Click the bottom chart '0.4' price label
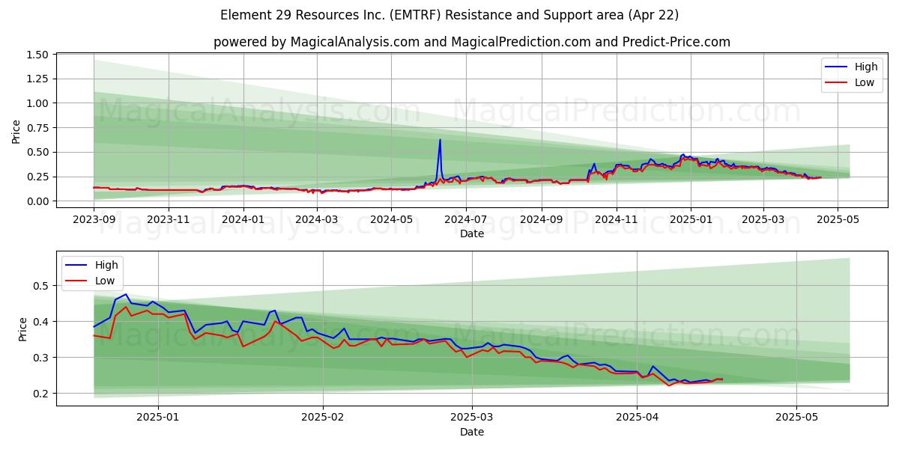This screenshot has width=899, height=449. click(x=40, y=322)
